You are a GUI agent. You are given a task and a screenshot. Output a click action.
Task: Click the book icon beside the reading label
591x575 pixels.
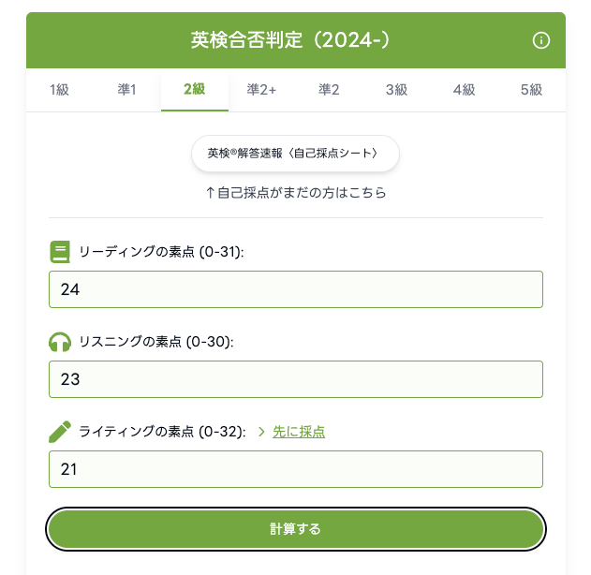(x=60, y=252)
